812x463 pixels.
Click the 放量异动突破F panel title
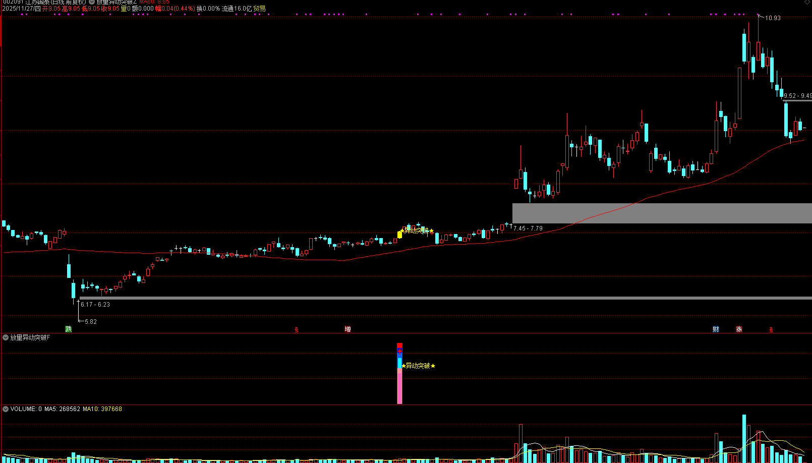tap(30, 337)
